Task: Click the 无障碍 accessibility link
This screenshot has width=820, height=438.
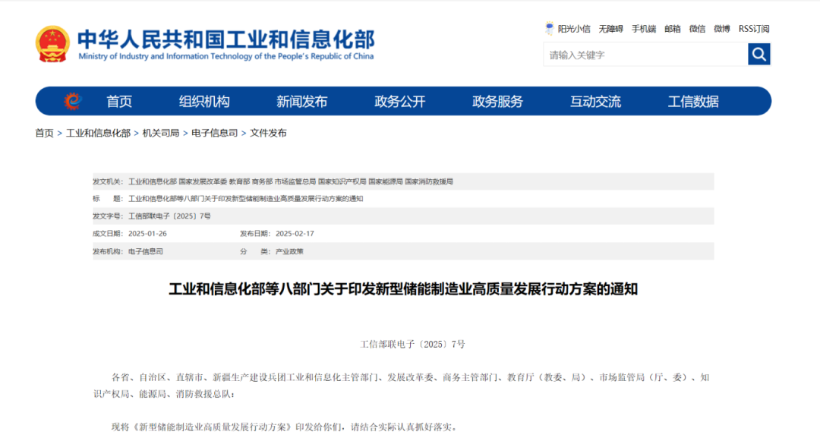Action: pyautogui.click(x=610, y=29)
